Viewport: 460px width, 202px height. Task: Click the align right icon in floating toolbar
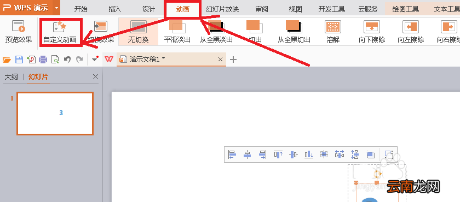point(263,155)
